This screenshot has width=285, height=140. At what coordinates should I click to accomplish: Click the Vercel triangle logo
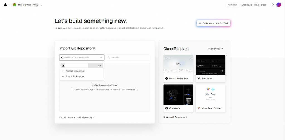pos(6,5)
